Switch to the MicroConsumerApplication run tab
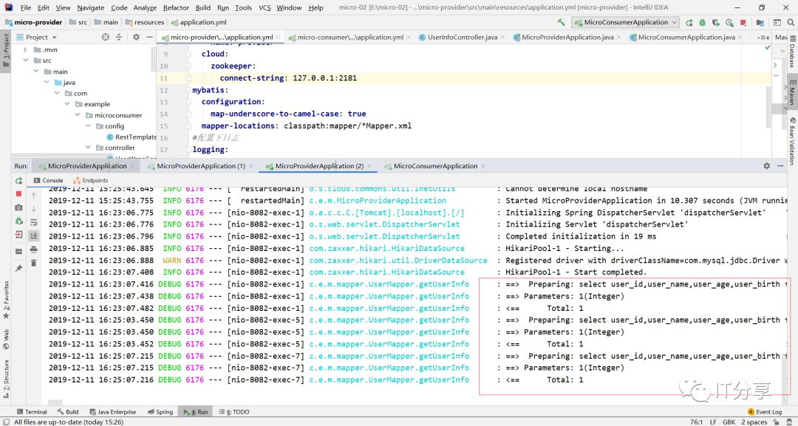This screenshot has height=426, width=798. tap(435, 165)
